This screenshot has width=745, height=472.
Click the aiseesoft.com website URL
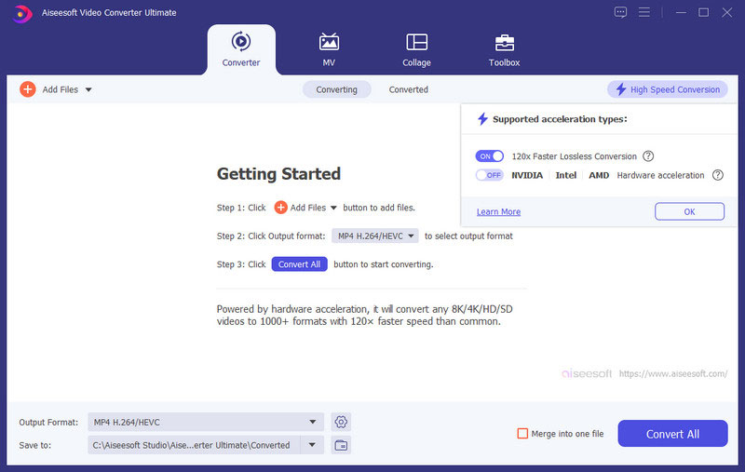672,373
